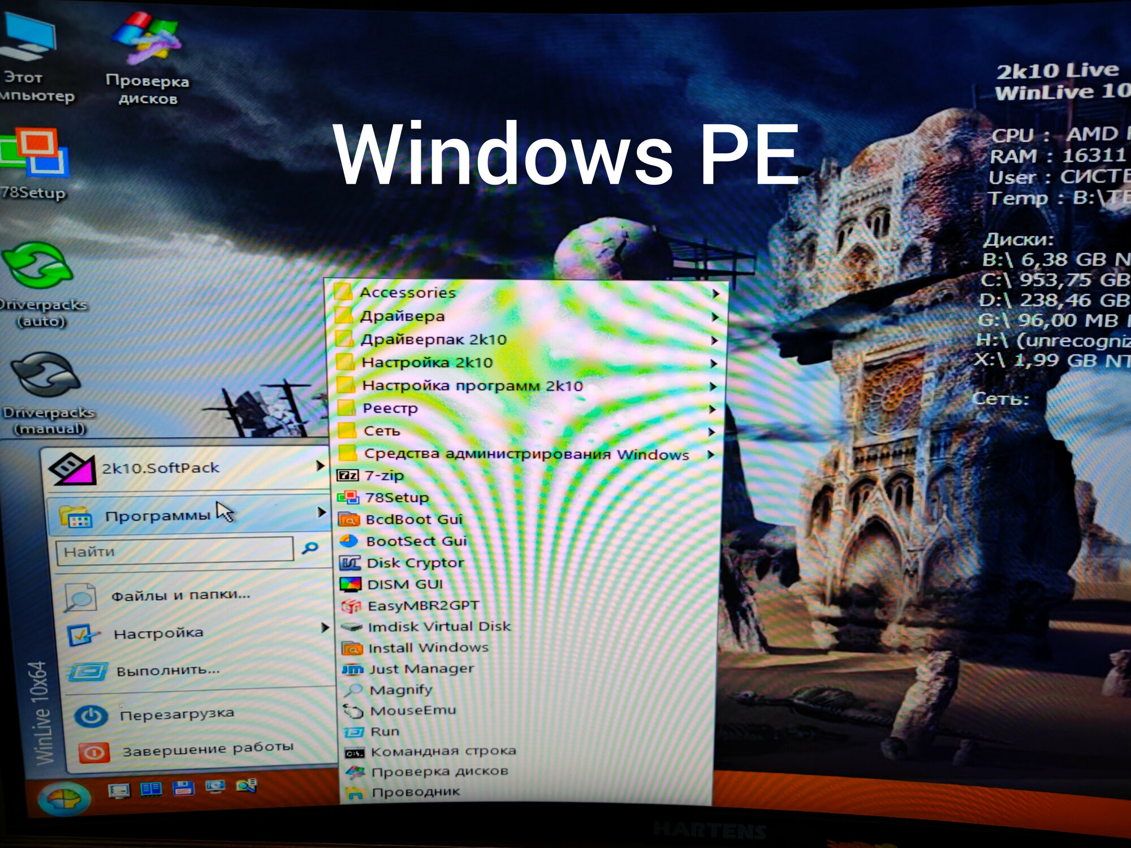Click the Start orb on the taskbar

pos(63,798)
